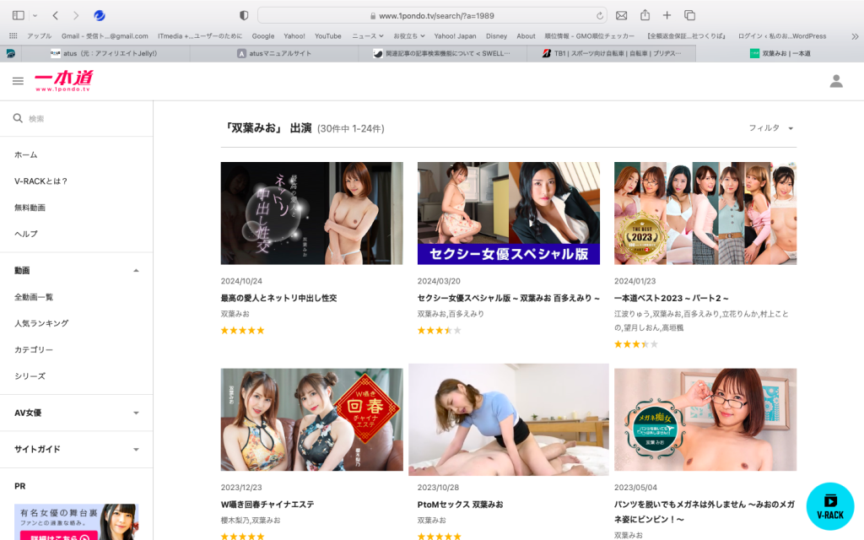
Task: Open a new tab with the plus icon
Action: click(667, 15)
